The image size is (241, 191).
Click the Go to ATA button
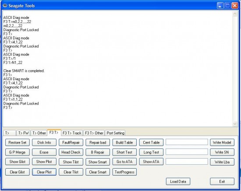coord(124,162)
